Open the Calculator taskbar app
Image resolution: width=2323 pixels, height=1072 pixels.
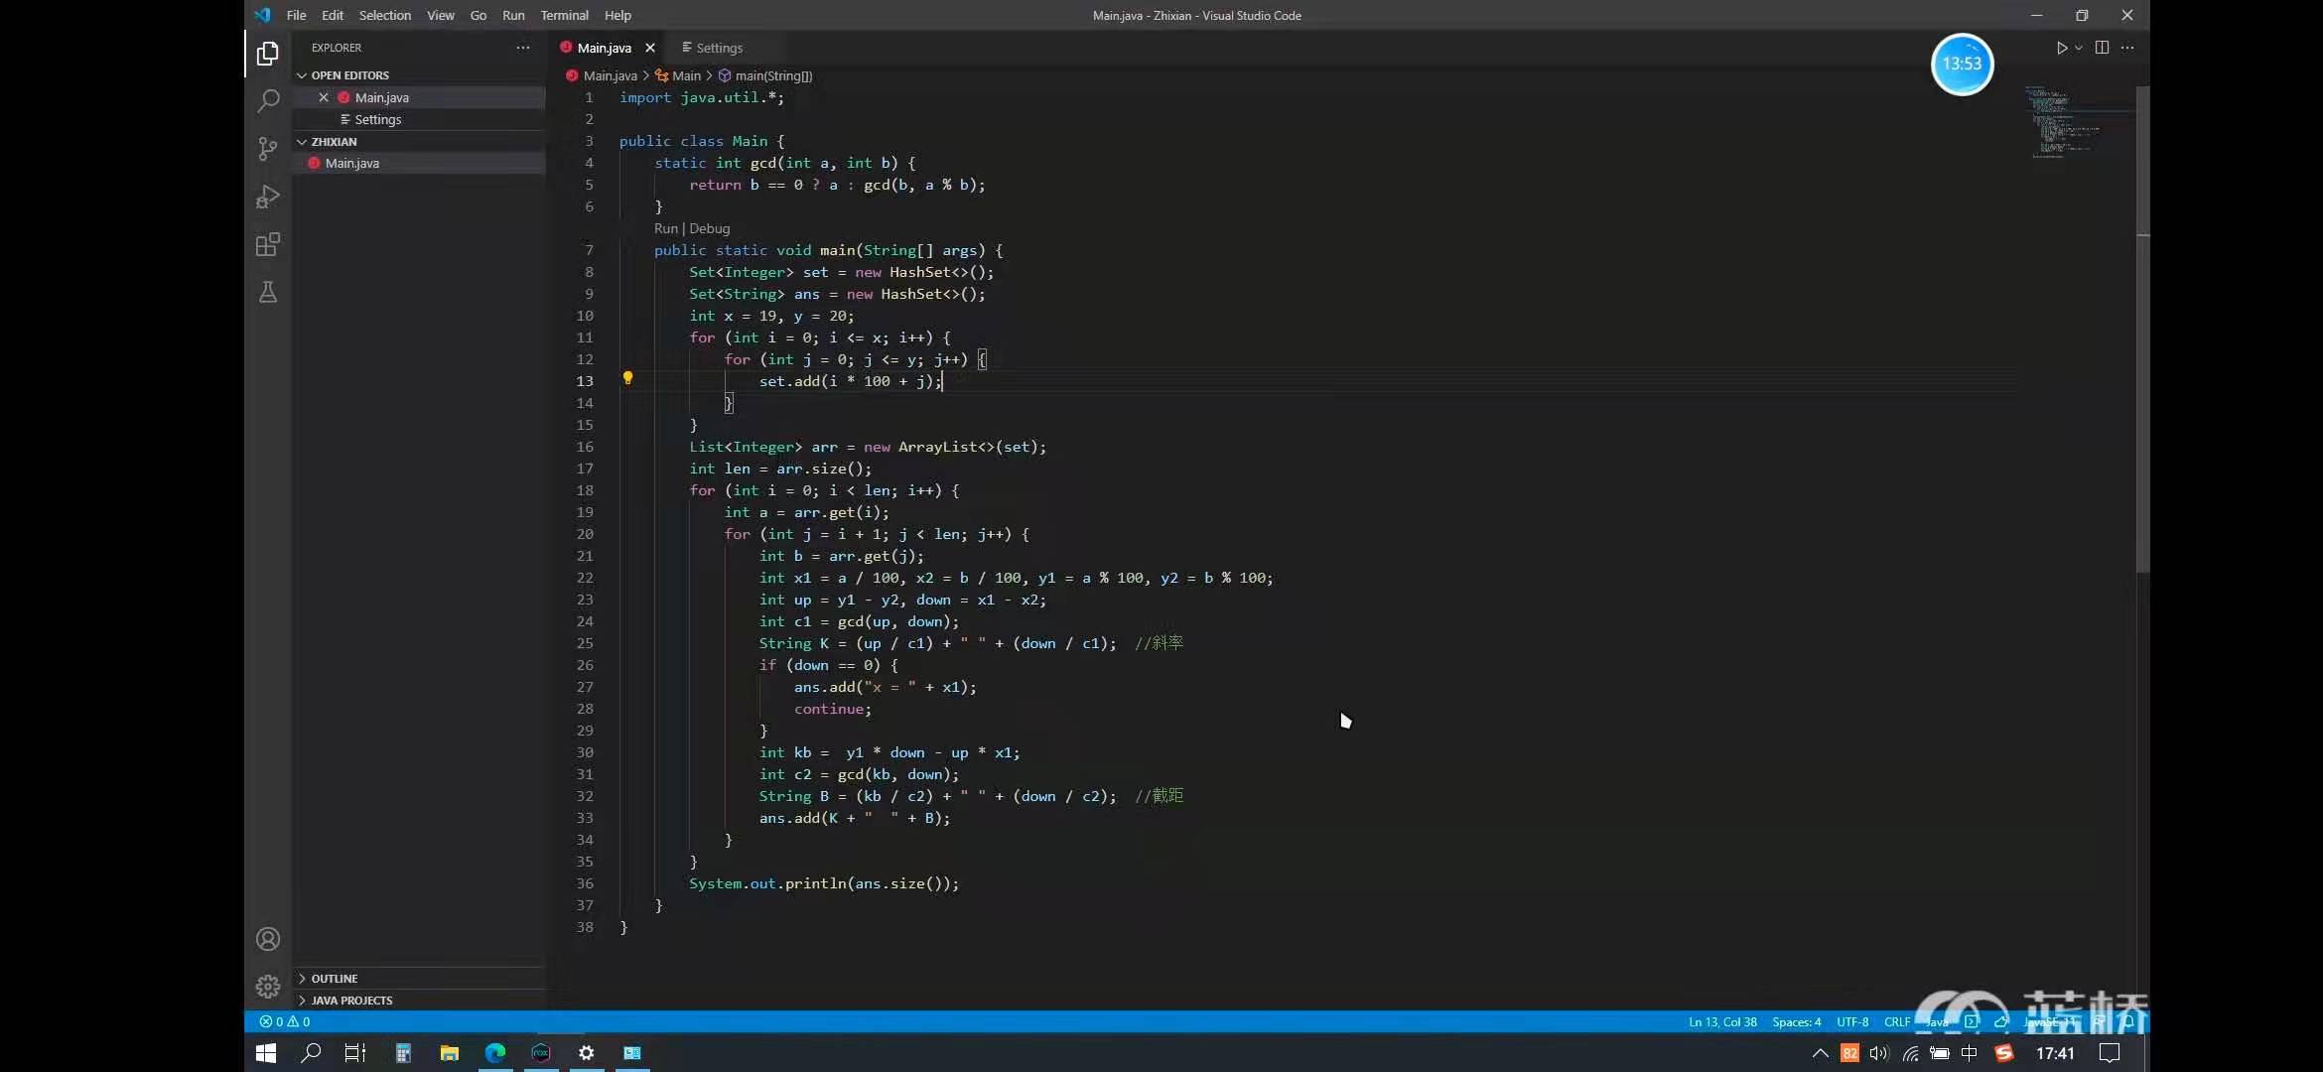coord(402,1053)
